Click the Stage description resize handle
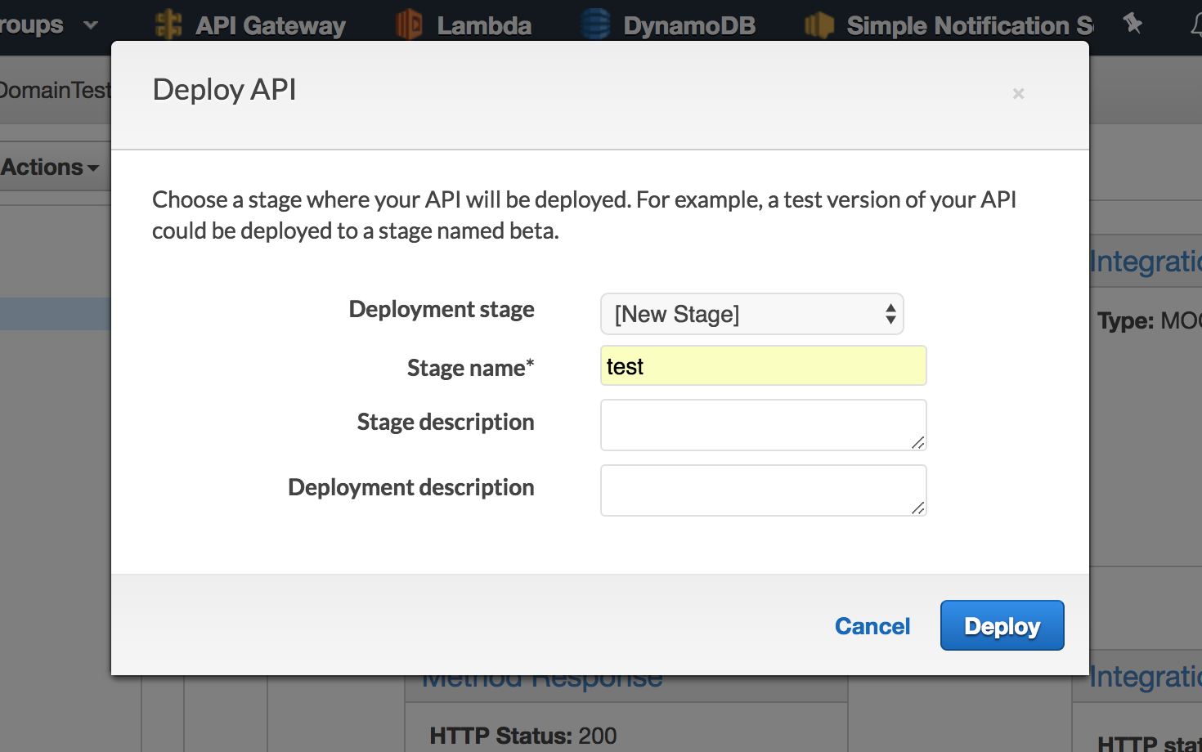Viewport: 1202px width, 752px height. click(x=918, y=442)
